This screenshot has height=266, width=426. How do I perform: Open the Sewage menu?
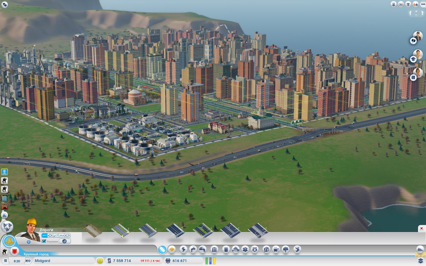click(x=202, y=249)
